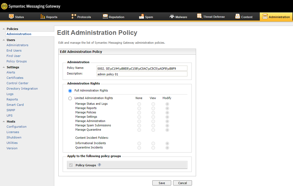Collapse the Policies sidebar section
293x186 pixels.
4,29
